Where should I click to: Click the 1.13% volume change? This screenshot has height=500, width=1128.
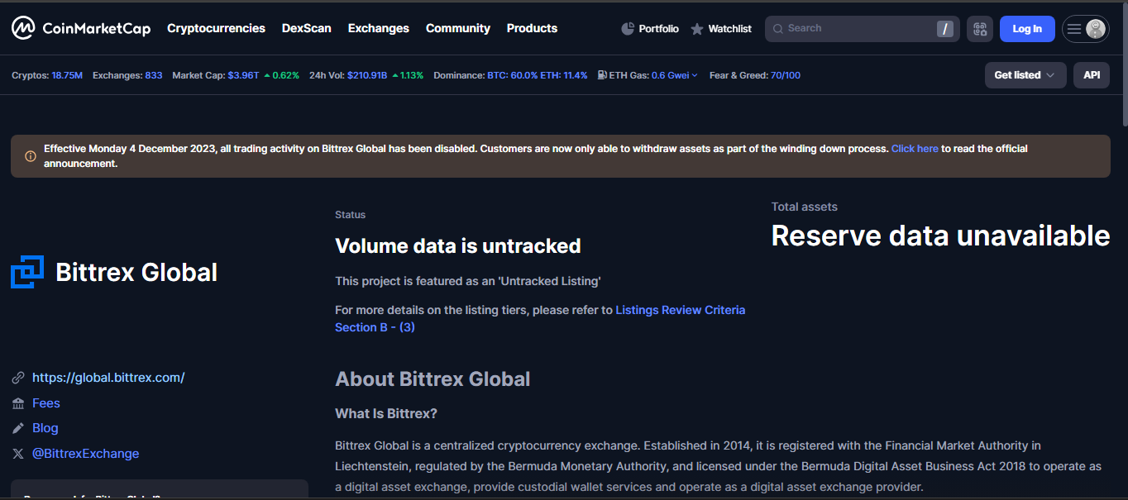click(407, 75)
